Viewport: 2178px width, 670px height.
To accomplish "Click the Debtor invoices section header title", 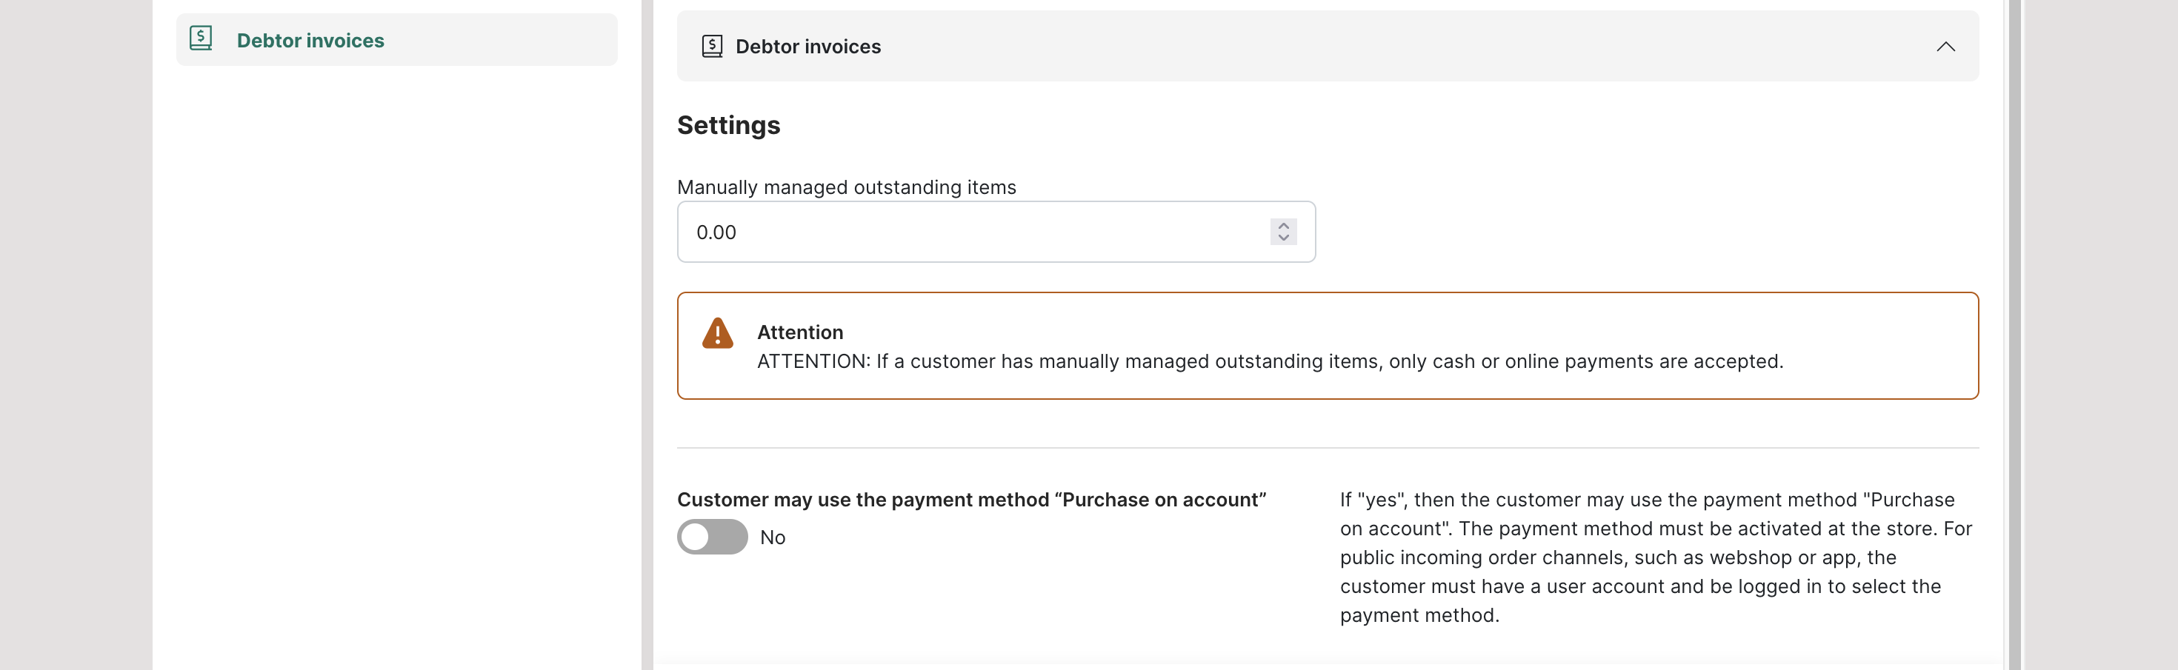I will (807, 47).
